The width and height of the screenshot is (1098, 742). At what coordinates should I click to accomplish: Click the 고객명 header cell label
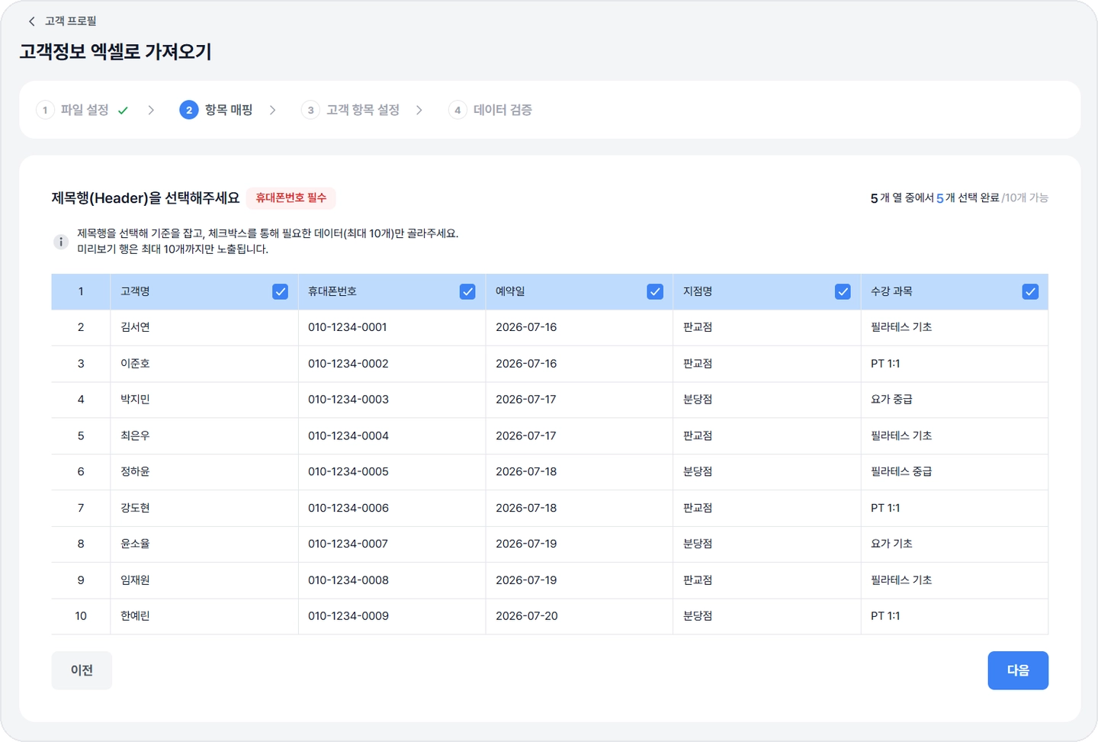click(x=135, y=291)
